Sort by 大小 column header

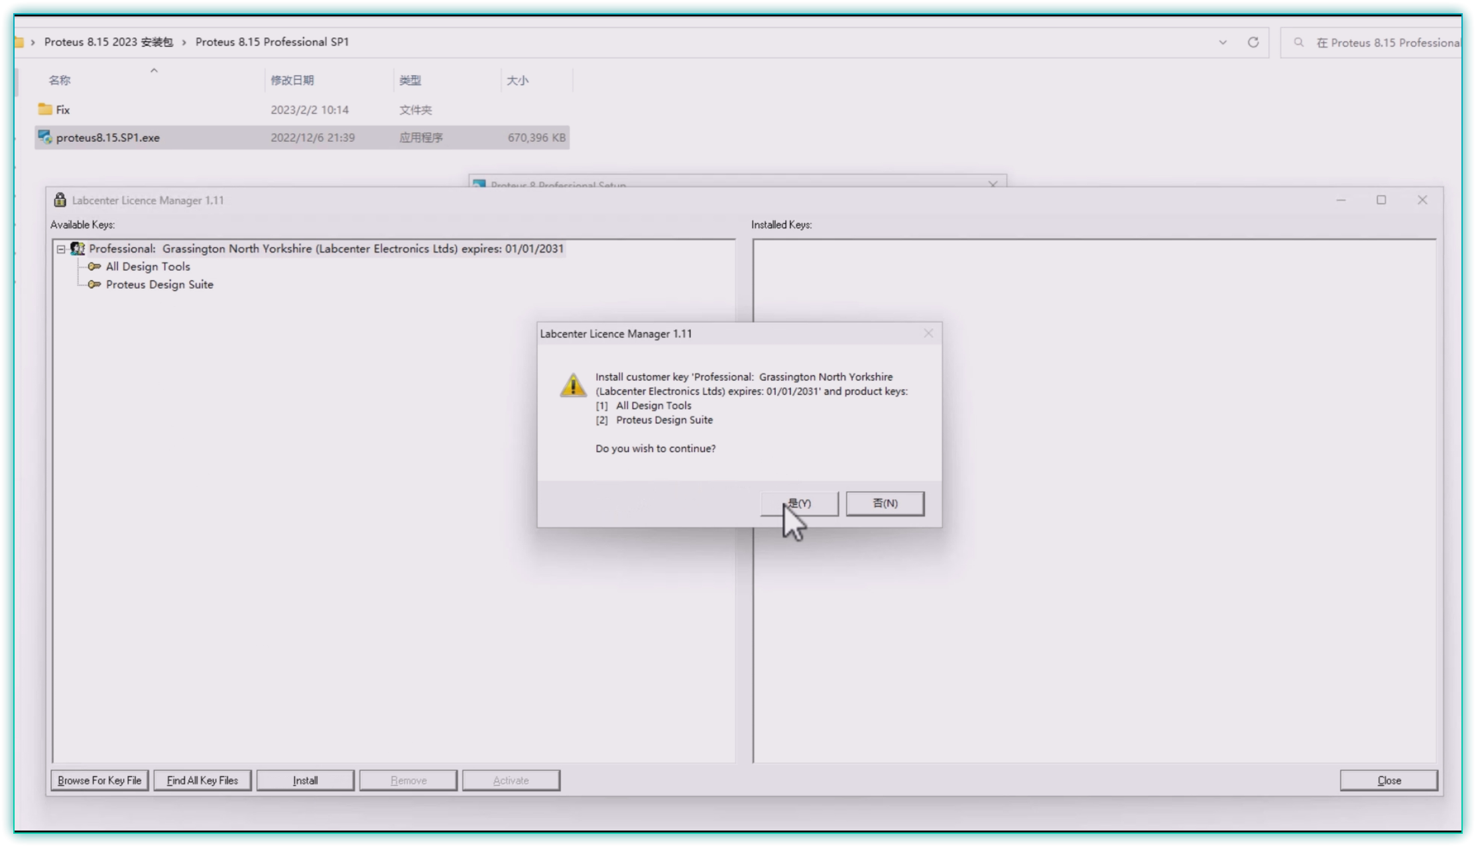517,80
